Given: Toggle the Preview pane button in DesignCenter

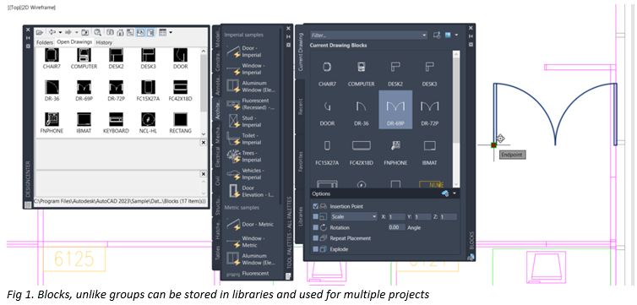Looking at the screenshot, I should 140,32.
